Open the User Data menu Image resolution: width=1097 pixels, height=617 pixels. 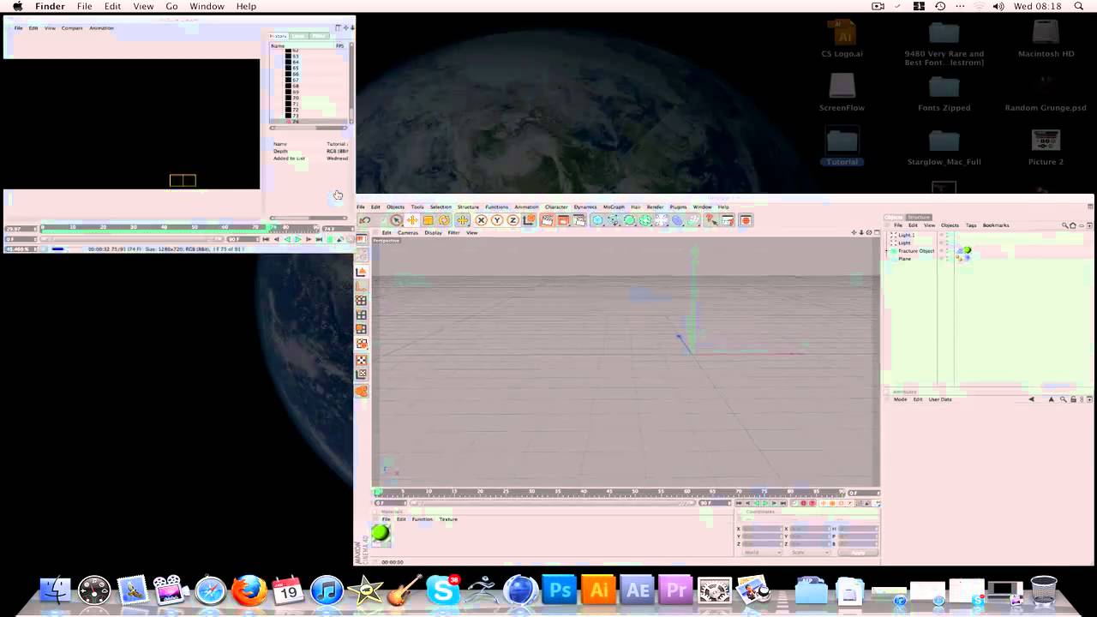940,399
